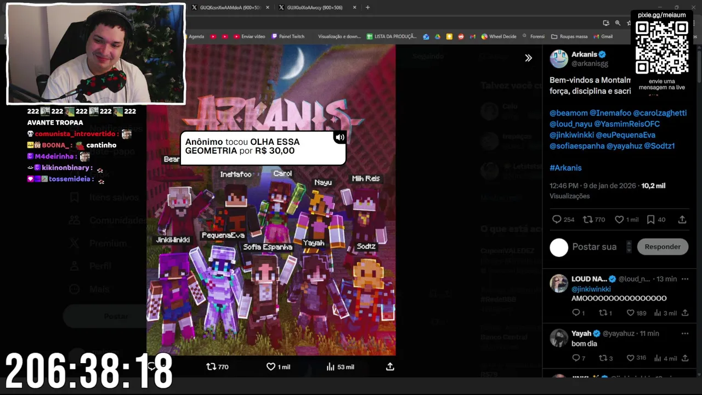Open the @YasmimReisOFC mention link

pos(627,124)
